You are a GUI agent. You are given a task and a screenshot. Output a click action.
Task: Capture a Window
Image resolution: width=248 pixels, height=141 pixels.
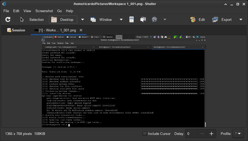101,20
